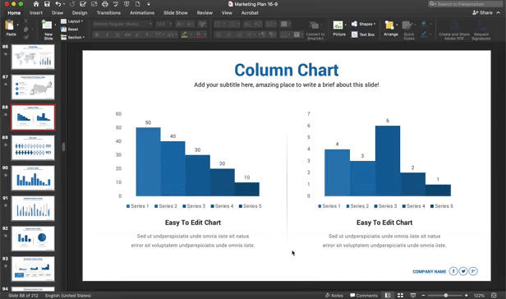Viewport: 506px width, 299px height.
Task: Click the Redo arrow icon
Action: pos(72,4)
